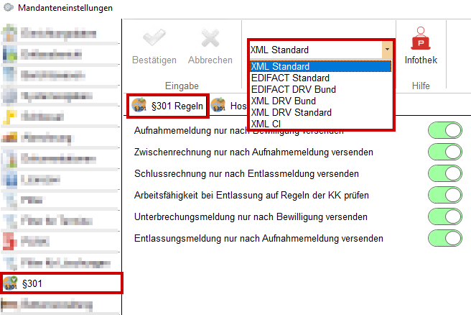
Task: Pick XML DRV Bund from the list
Action: pyautogui.click(x=284, y=101)
